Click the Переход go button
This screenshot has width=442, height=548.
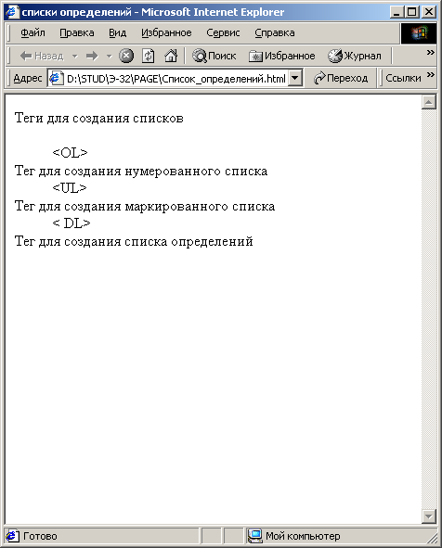[341, 78]
